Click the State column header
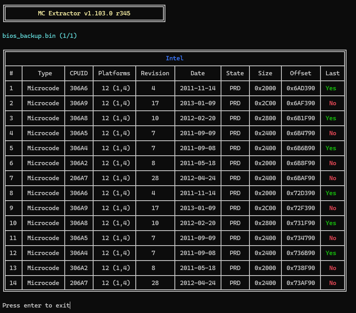The image size is (356, 313). (235, 73)
